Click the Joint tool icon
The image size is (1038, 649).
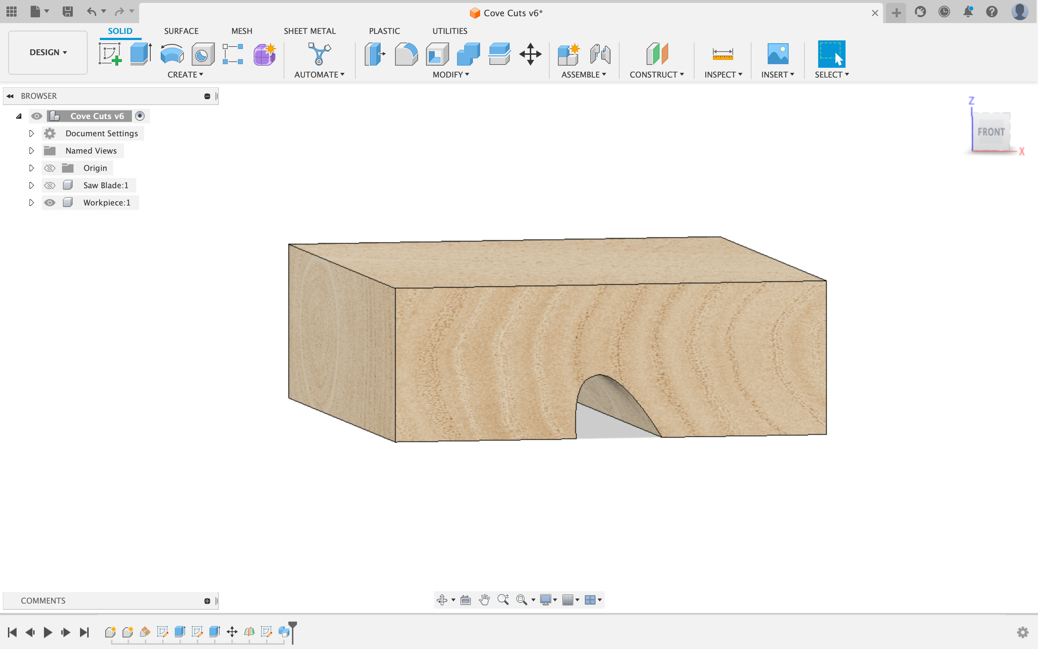[x=600, y=54]
